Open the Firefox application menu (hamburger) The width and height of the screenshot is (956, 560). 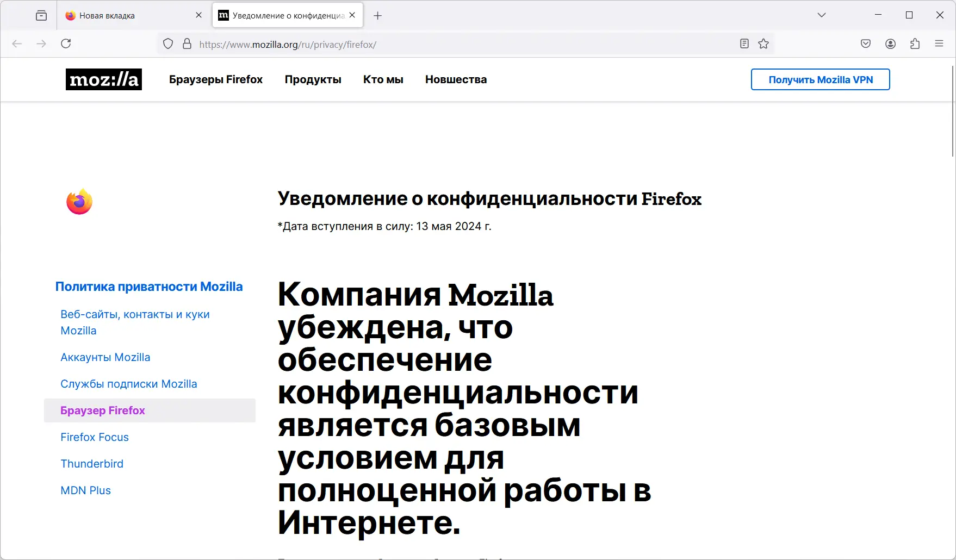coord(939,43)
